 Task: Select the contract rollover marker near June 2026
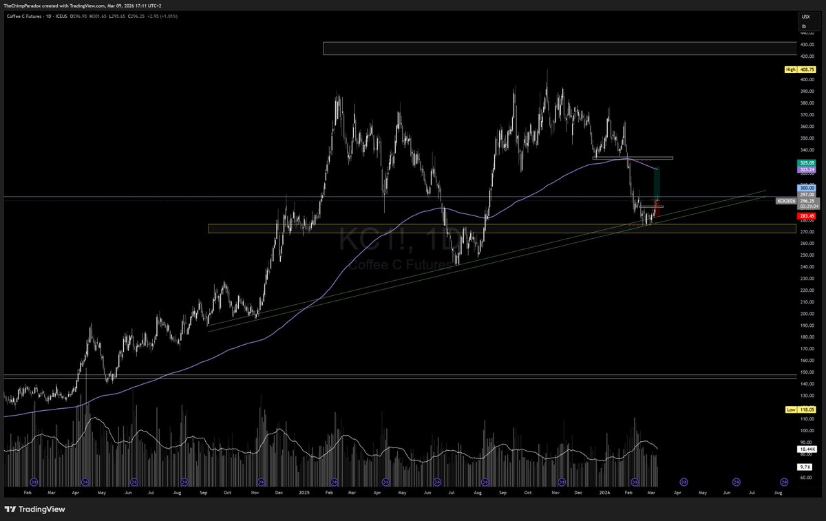[x=736, y=482]
